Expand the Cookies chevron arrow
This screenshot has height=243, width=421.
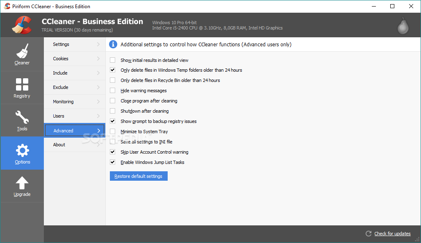tap(98, 59)
